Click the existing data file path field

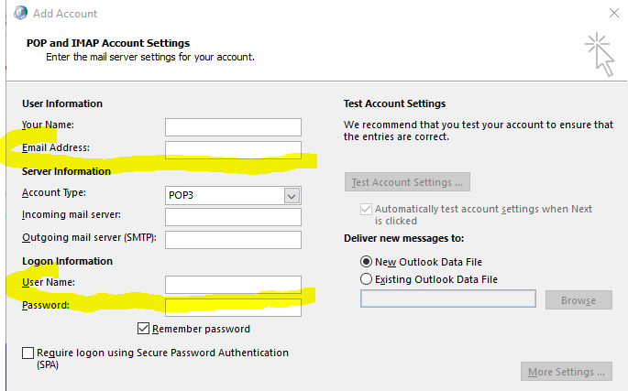pos(448,299)
